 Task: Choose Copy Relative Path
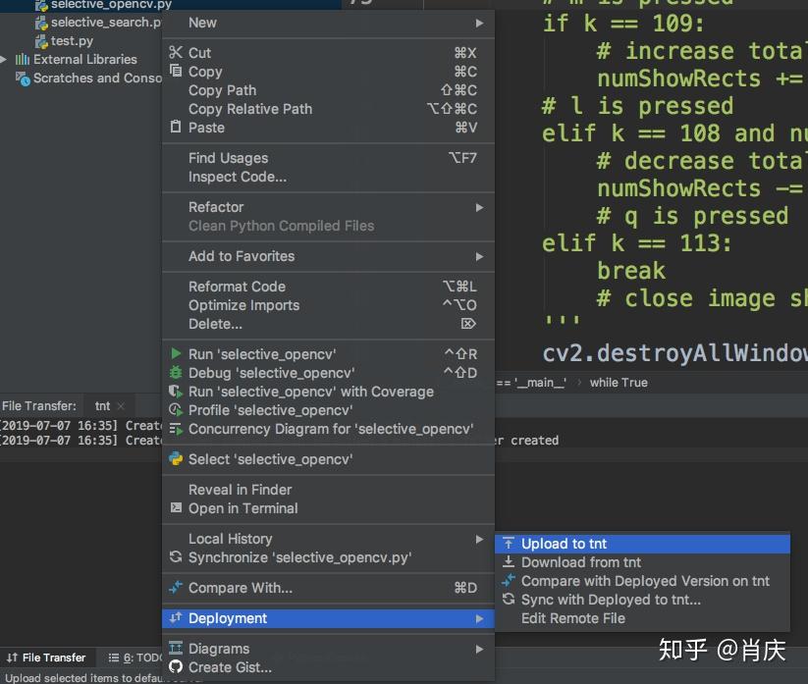click(x=328, y=109)
